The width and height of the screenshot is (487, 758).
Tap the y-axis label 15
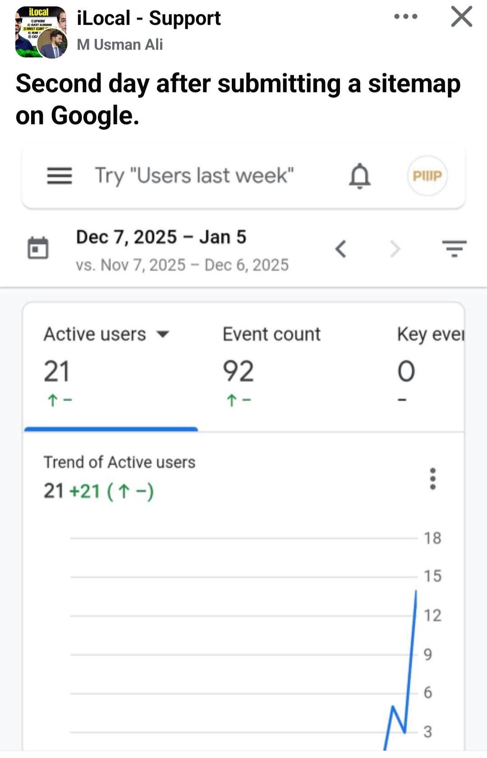tap(432, 576)
